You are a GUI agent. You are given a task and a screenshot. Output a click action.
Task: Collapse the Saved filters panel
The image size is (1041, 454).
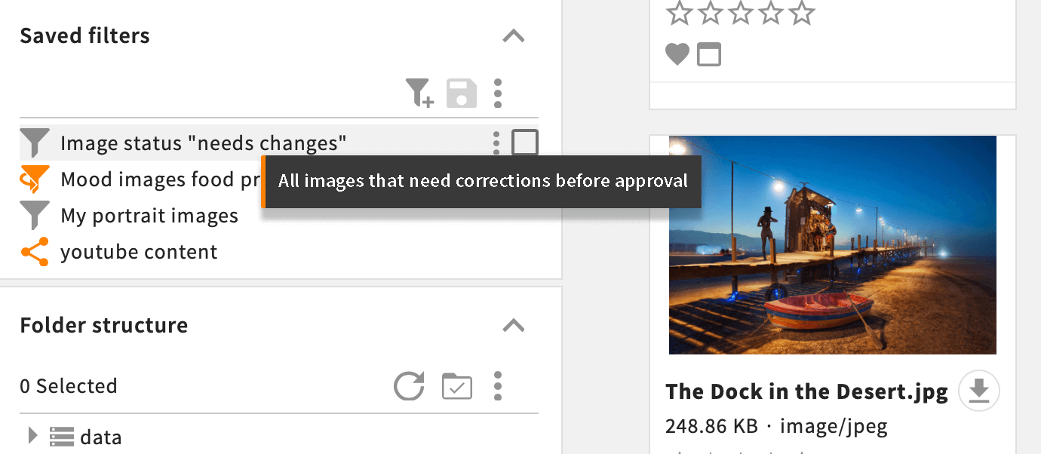click(514, 35)
